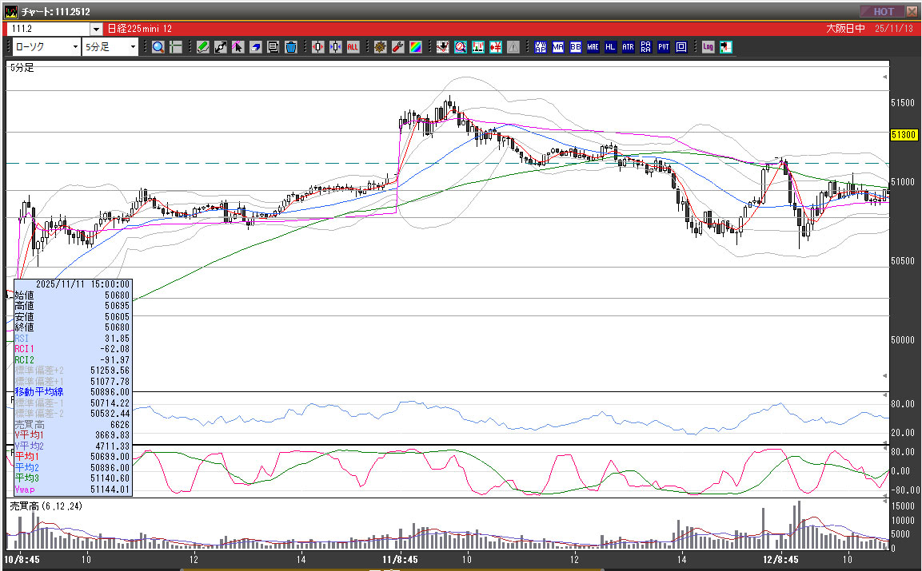The image size is (922, 571).
Task: Click the 51300 price marker label
Action: tap(903, 135)
